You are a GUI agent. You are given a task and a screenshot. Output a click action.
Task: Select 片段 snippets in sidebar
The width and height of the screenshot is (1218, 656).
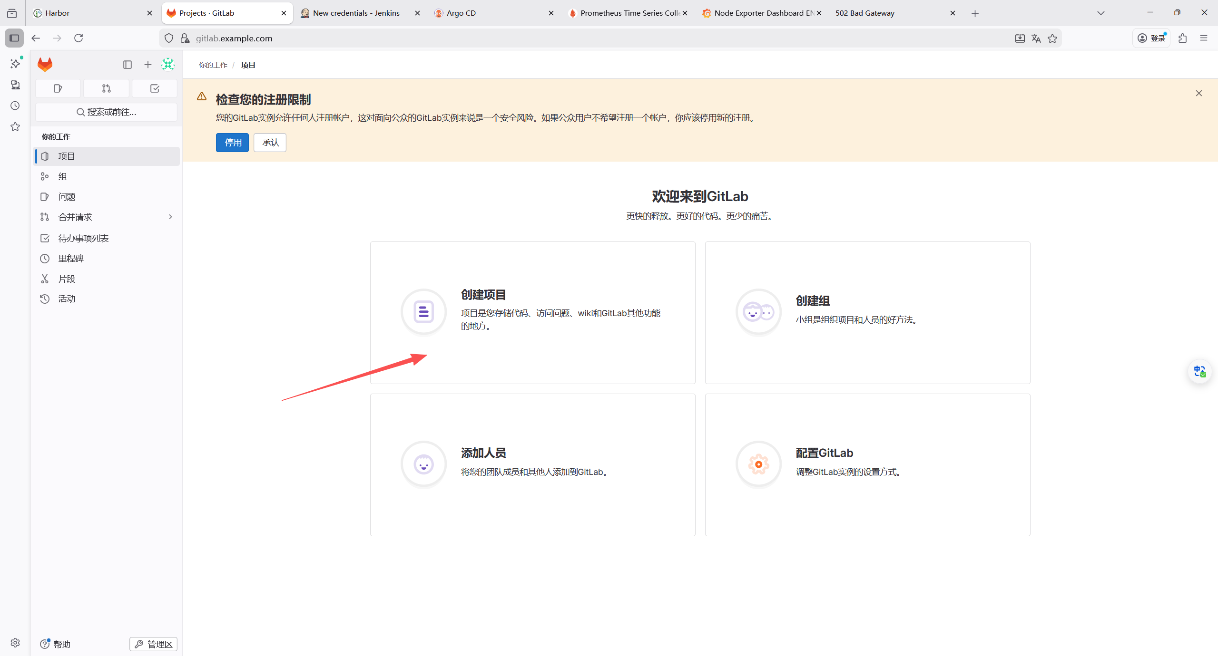coord(67,279)
